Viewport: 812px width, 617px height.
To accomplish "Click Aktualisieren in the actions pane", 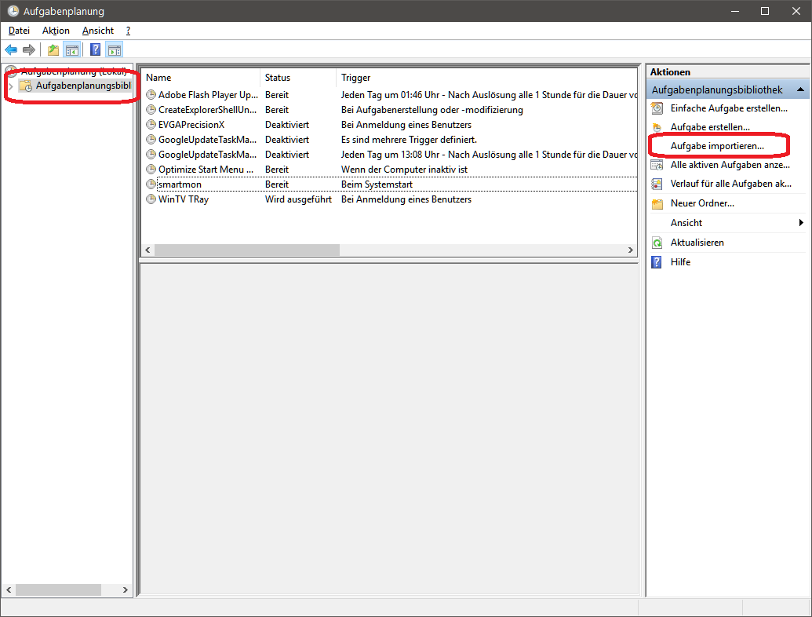I will (x=697, y=243).
